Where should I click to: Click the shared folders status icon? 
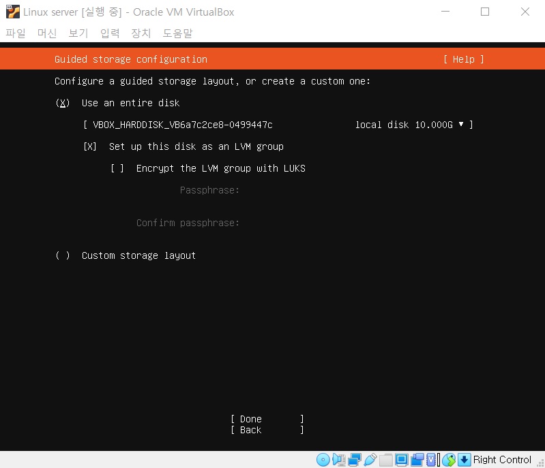point(386,460)
